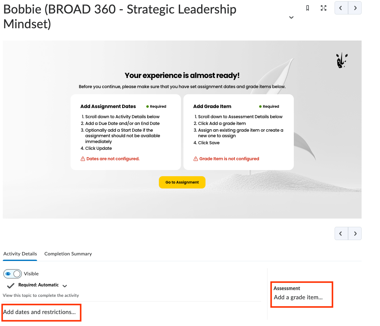Screen dimensions: 380x326
Task: Toggle the Visible visibility switch
Action: click(x=13, y=274)
